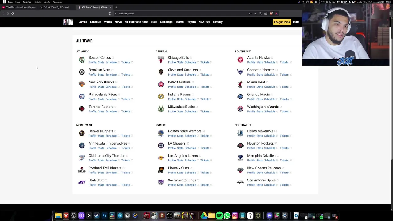Open the Atlanta Hawks logo

(x=240, y=60)
